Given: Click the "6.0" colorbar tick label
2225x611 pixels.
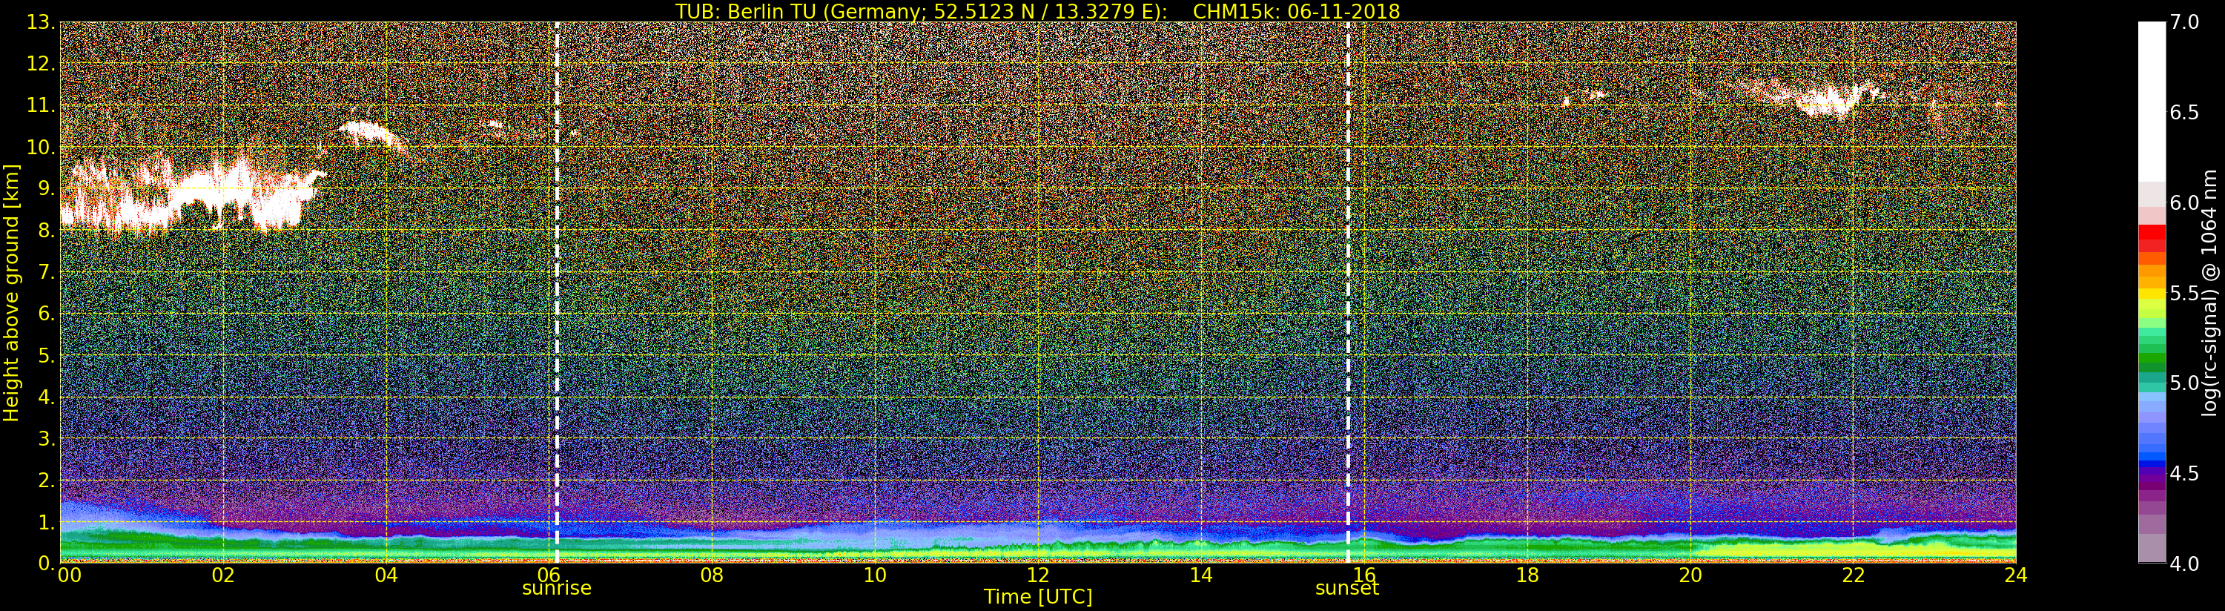Looking at the screenshot, I should (x=2184, y=202).
